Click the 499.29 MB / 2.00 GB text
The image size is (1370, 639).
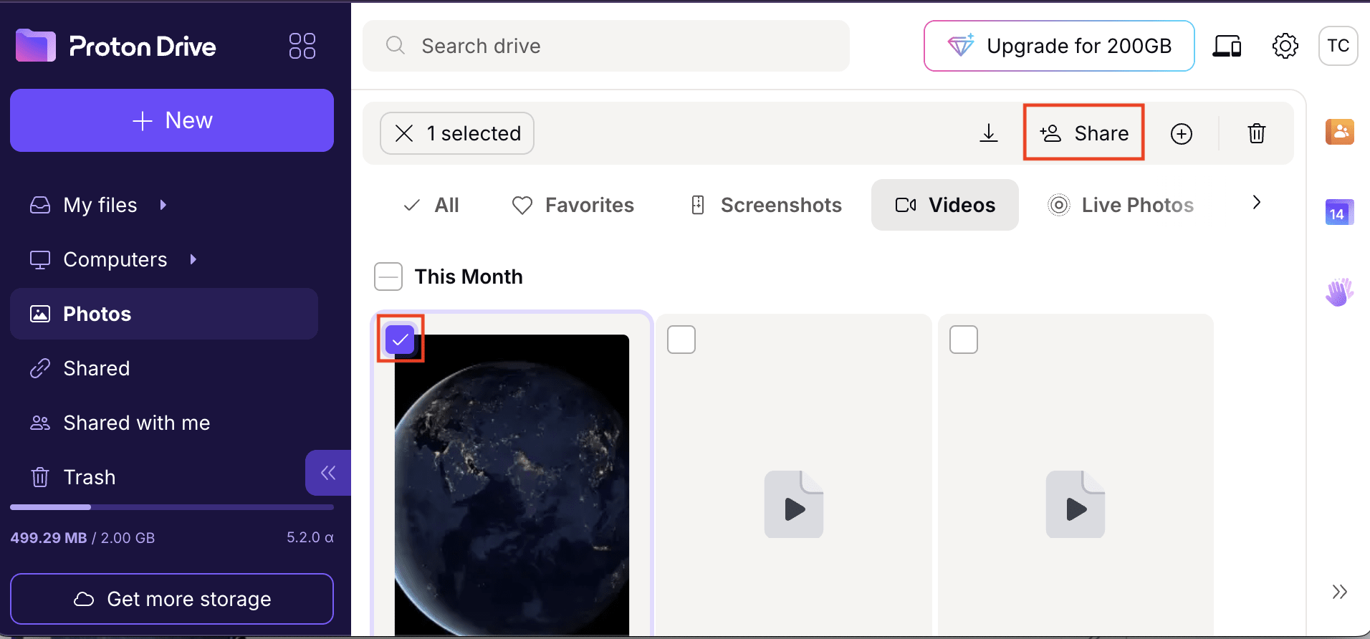click(x=82, y=538)
